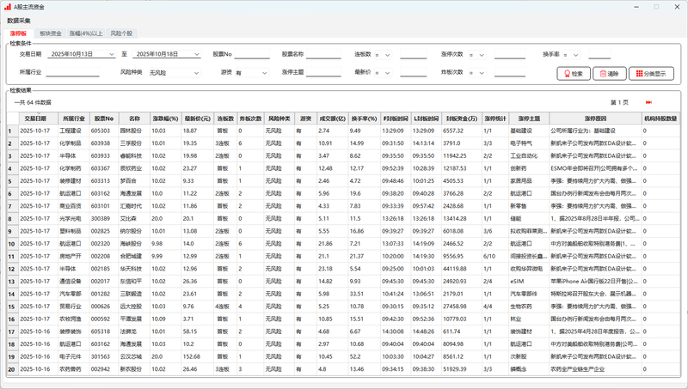
Task: Click the 检索 search button
Action: coord(573,74)
